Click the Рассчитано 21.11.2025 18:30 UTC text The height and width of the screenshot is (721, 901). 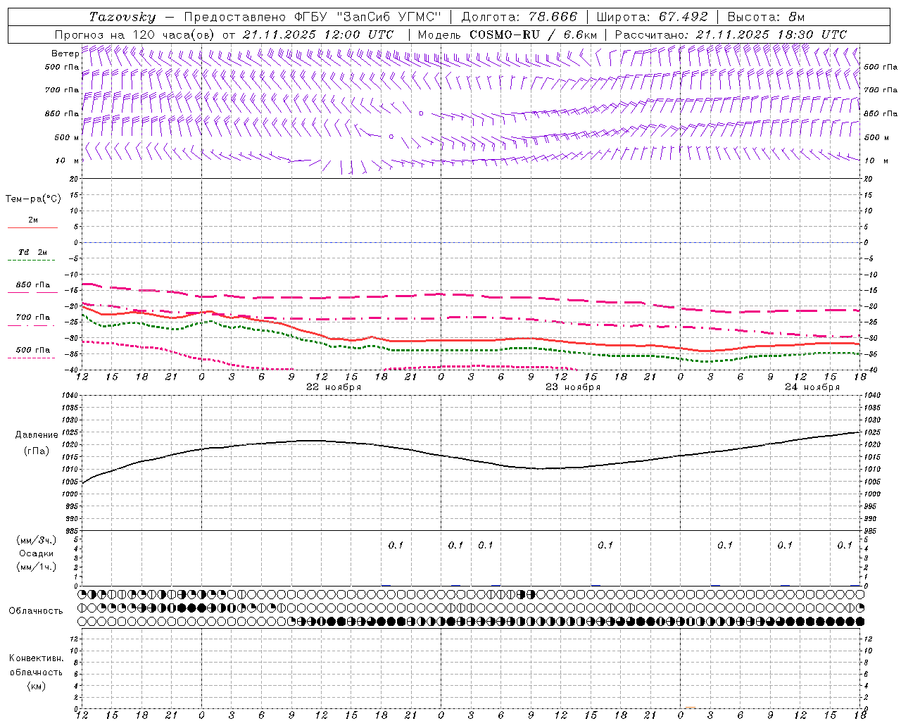point(731,35)
